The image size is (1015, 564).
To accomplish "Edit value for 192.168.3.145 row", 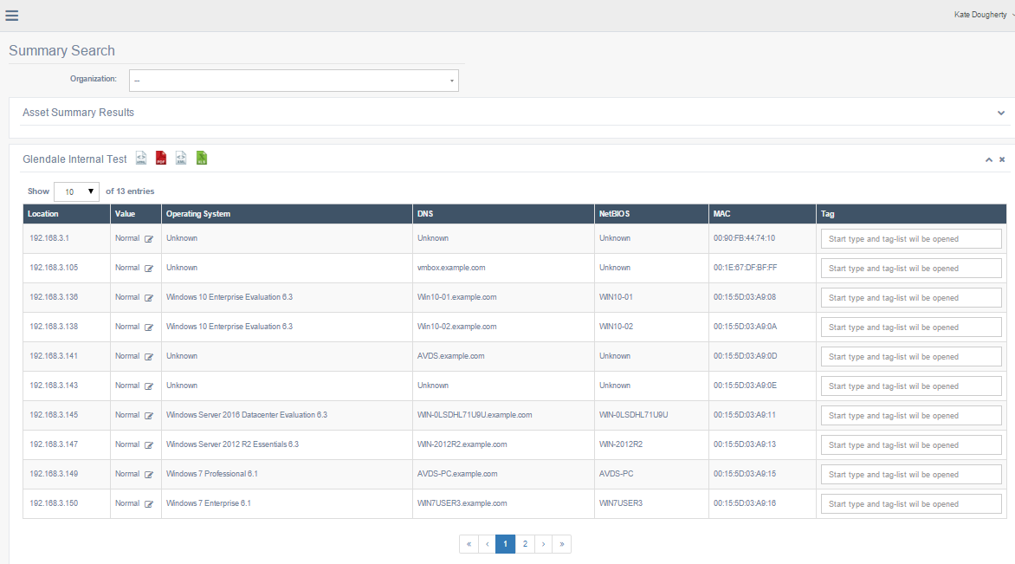I will 149,416.
